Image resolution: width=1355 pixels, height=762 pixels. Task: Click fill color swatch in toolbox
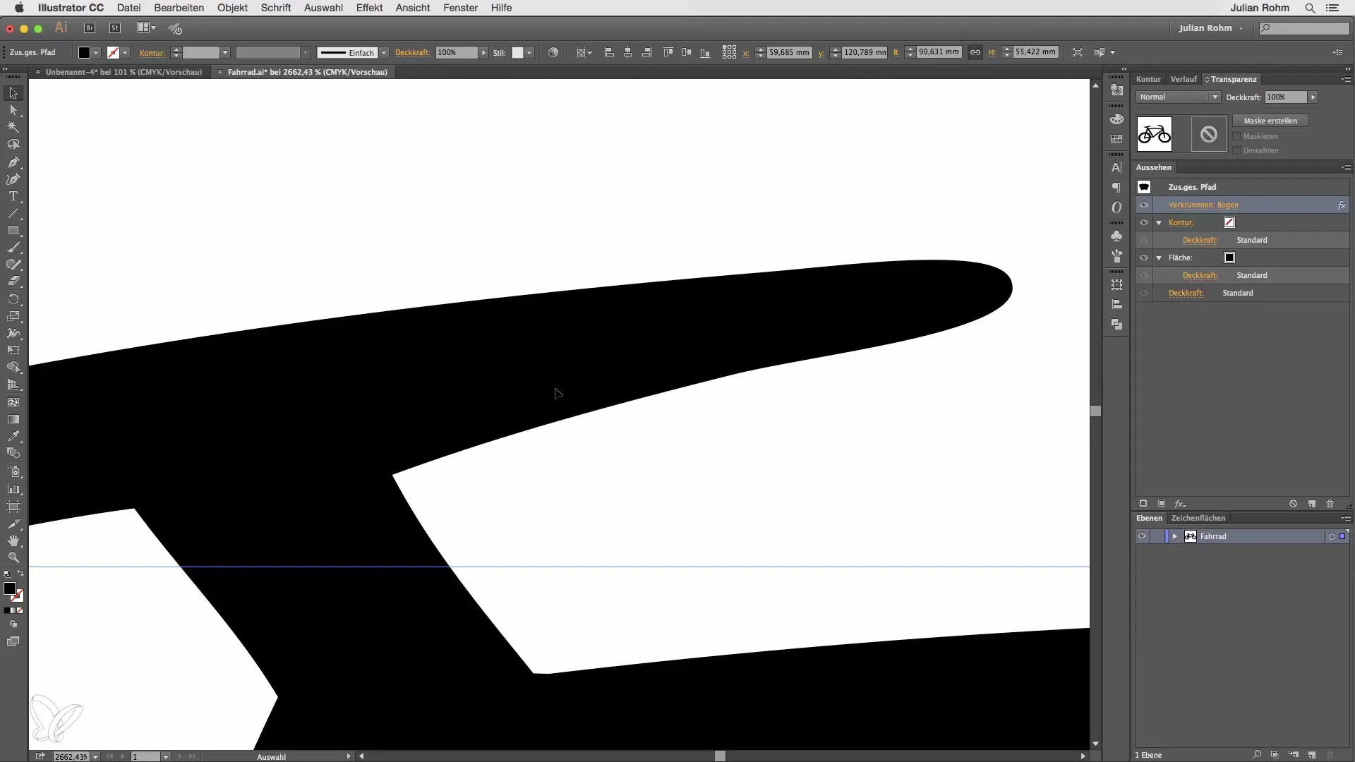pos(9,588)
